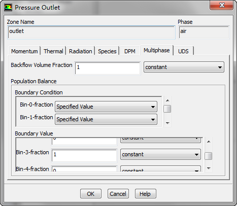Open the Thermal tab
237x206 pixels.
(x=53, y=51)
